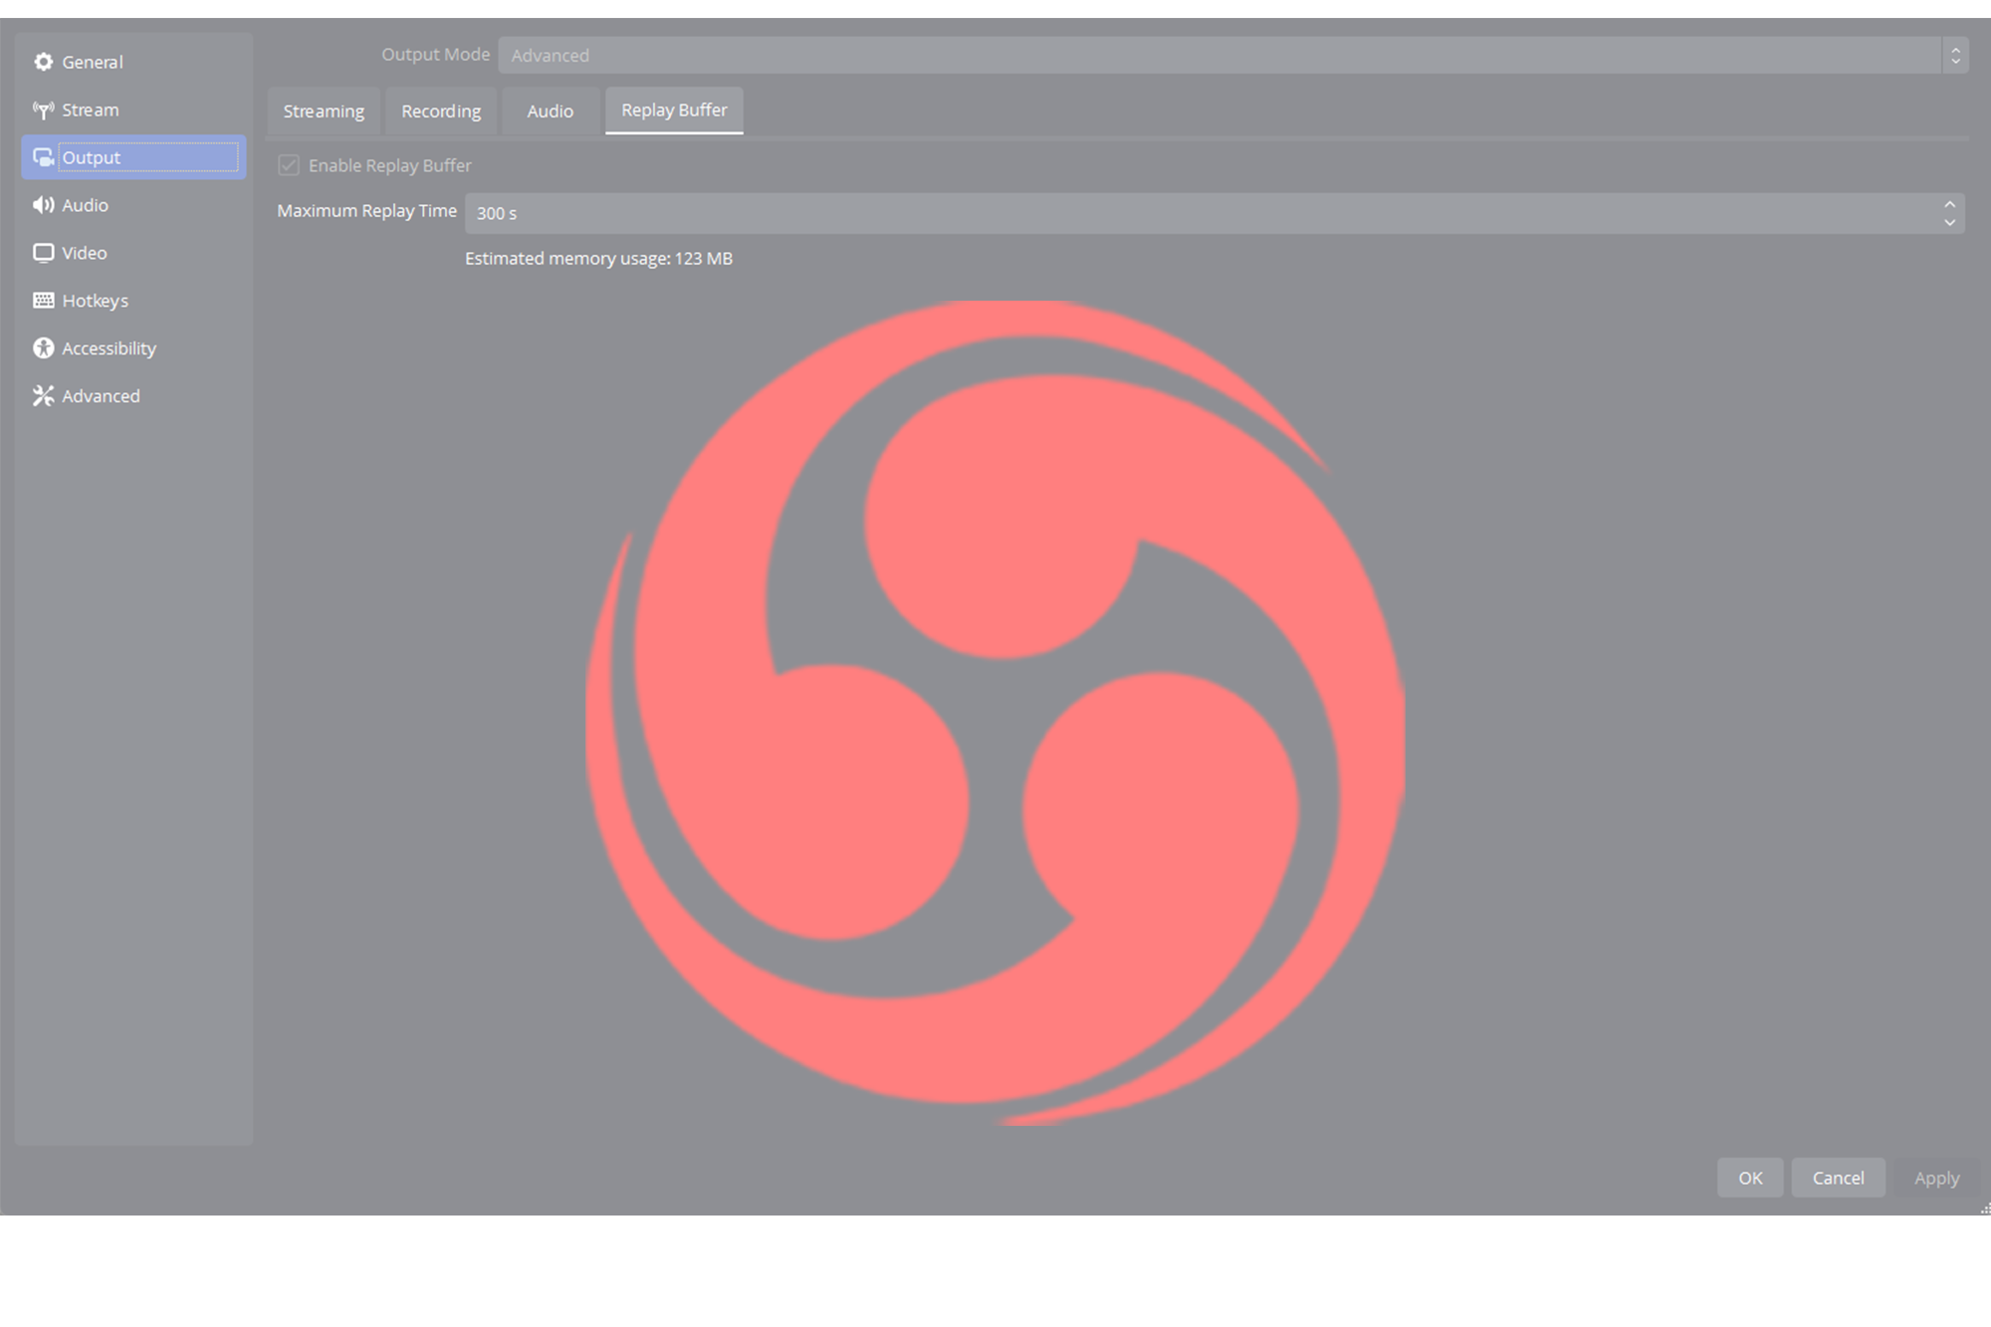1991x1327 pixels.
Task: Click the Estimated memory usage text
Action: tap(598, 259)
